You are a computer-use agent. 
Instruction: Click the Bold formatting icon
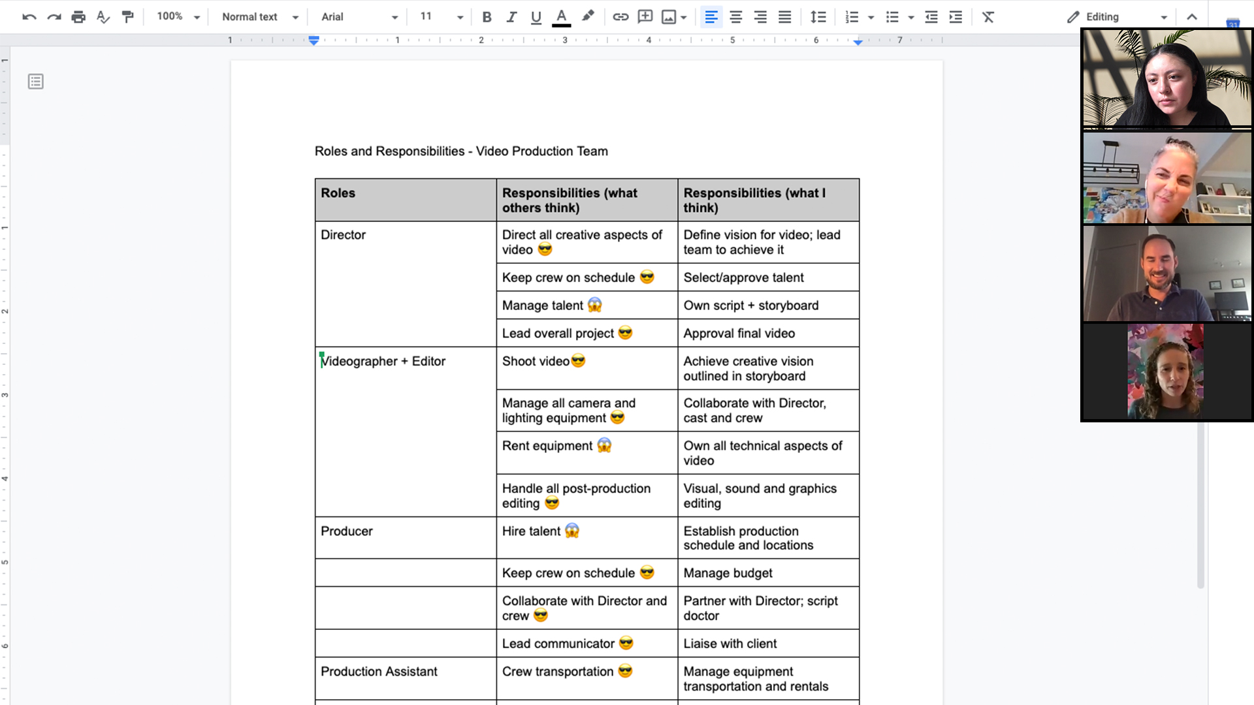click(x=485, y=16)
